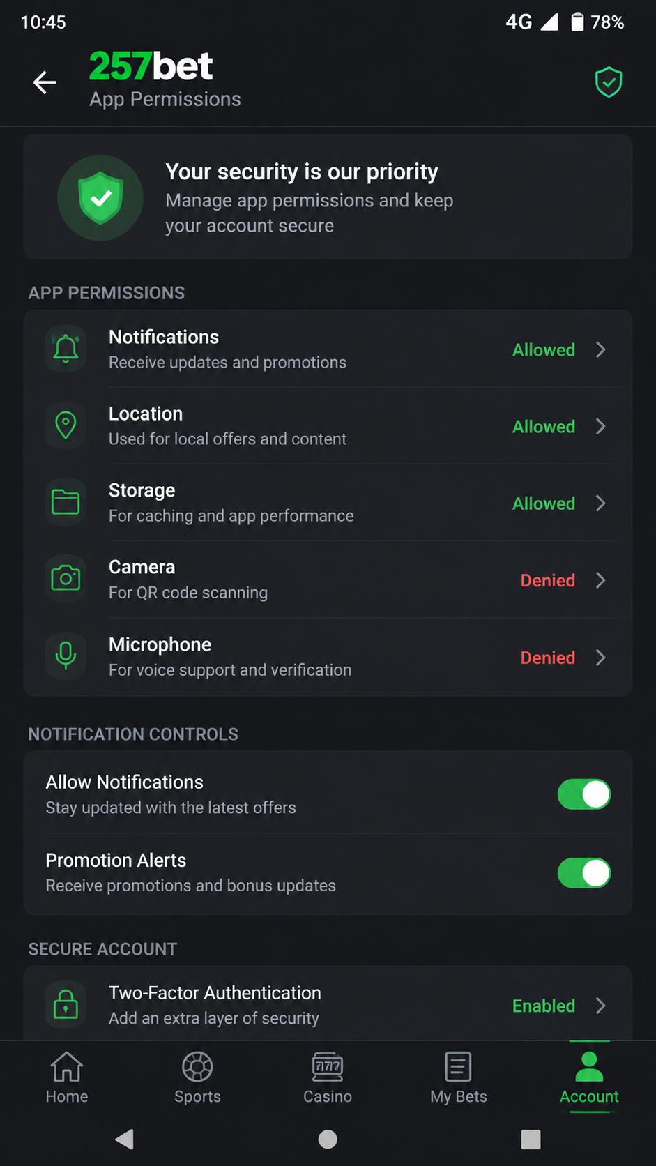The height and width of the screenshot is (1166, 656).
Task: Tap the Storage folder icon
Action: 66,502
